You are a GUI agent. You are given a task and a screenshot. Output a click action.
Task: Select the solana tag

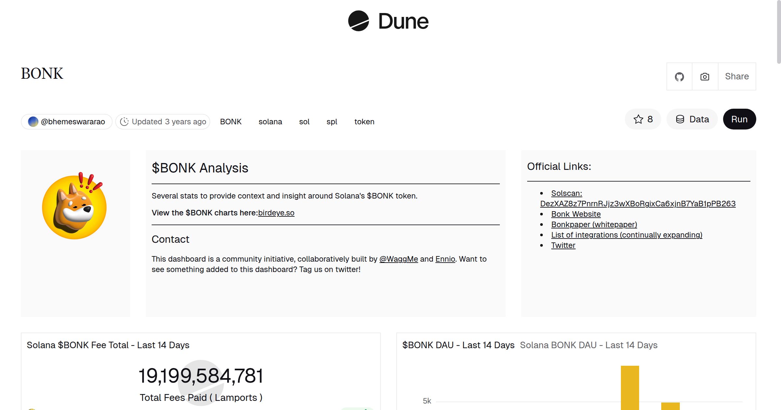270,121
